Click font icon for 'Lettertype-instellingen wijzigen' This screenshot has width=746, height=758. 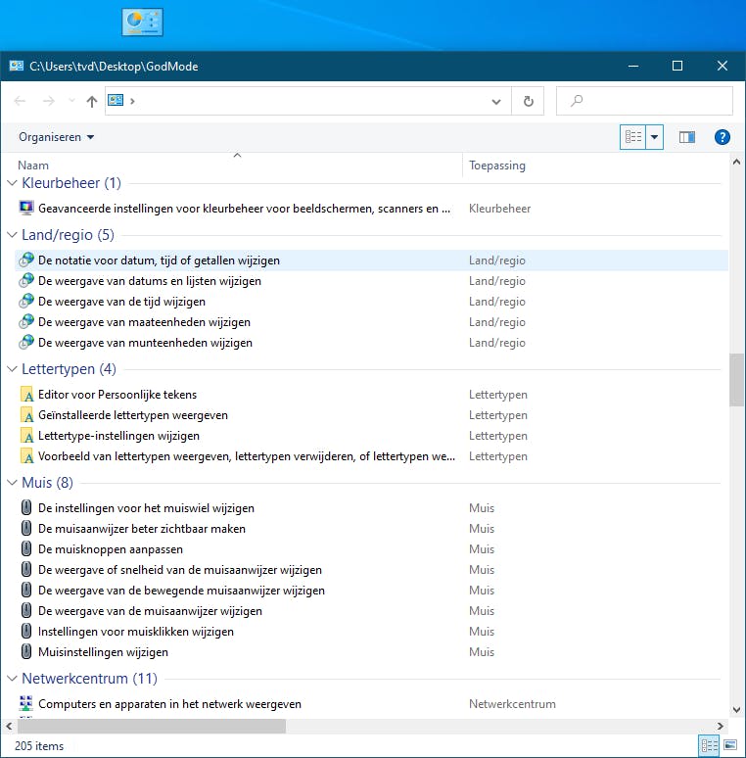tap(26, 436)
